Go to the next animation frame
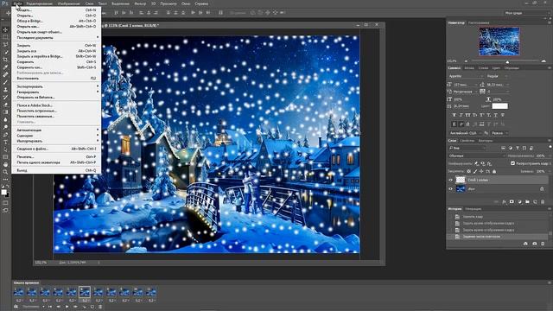This screenshot has height=311, width=553. click(75, 307)
